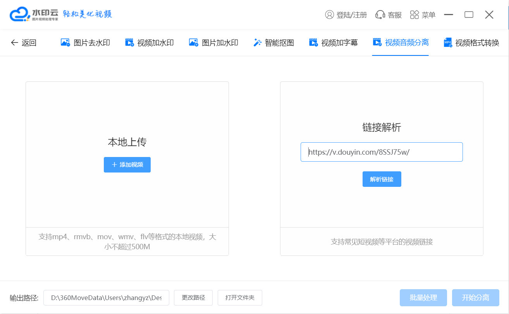Click the 开始分离 button

point(475,298)
